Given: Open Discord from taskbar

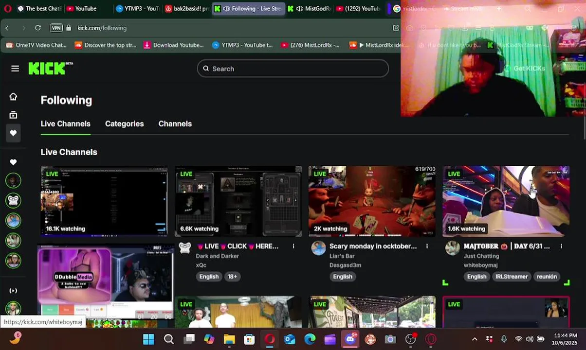Looking at the screenshot, I should (x=350, y=339).
